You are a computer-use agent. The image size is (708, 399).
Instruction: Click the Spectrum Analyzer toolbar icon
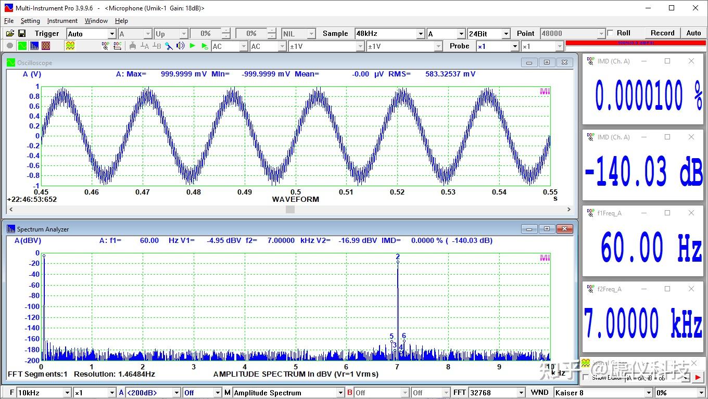(x=34, y=46)
